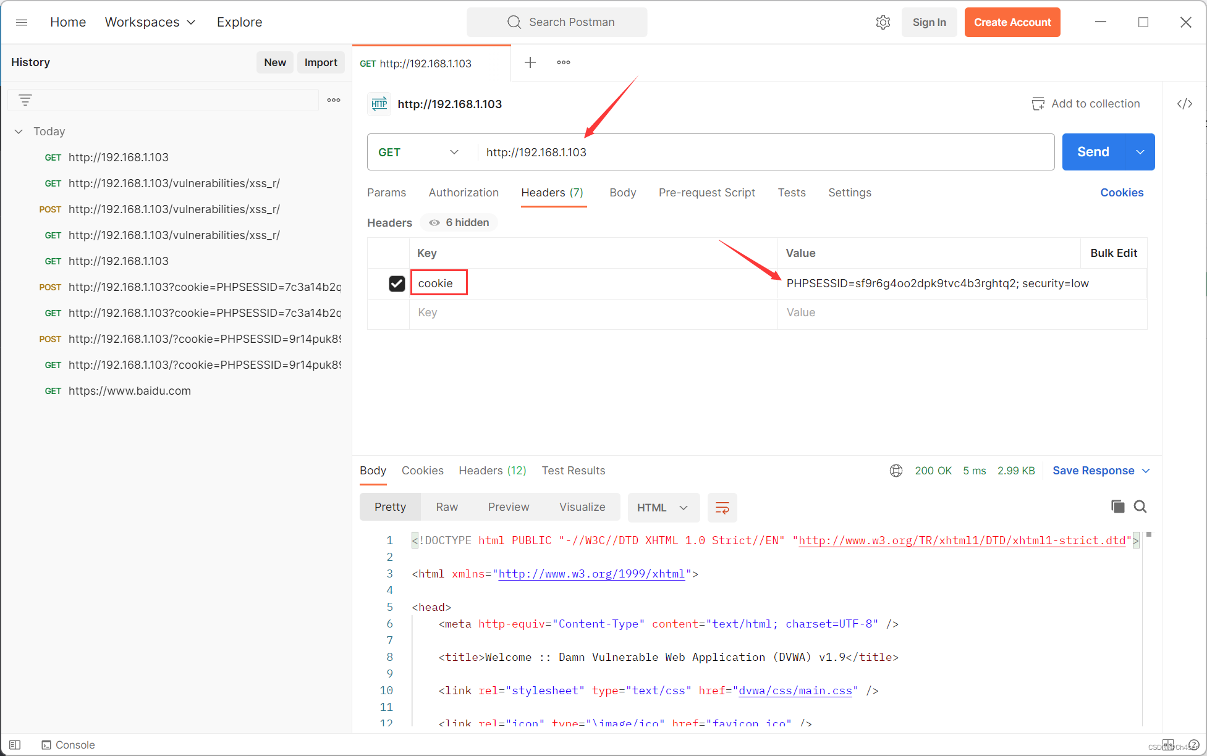
Task: Toggle line wrapping in the response viewer
Action: point(722,508)
